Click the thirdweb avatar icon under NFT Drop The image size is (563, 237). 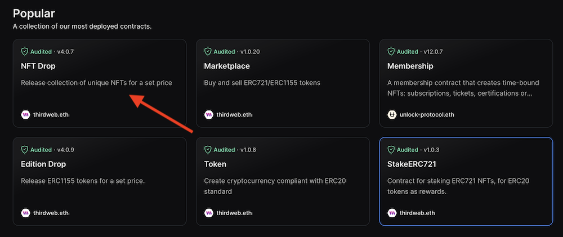click(25, 115)
